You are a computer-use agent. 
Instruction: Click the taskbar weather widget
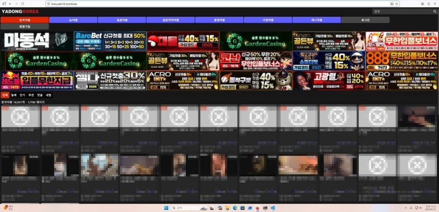(8, 208)
